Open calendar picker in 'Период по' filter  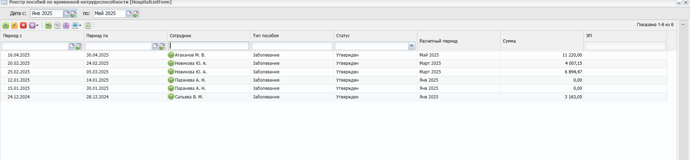pos(155,46)
